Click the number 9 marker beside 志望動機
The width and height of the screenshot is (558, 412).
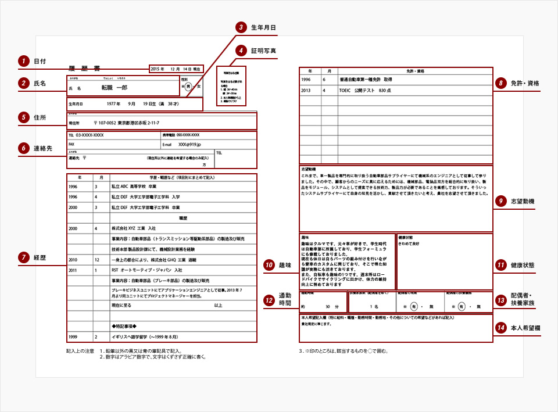[500, 201]
